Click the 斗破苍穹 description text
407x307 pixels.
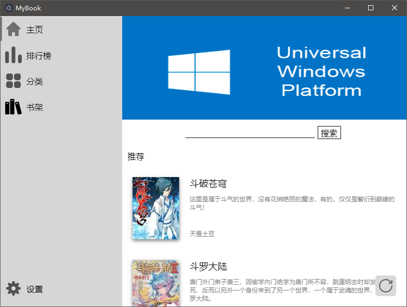click(x=292, y=203)
